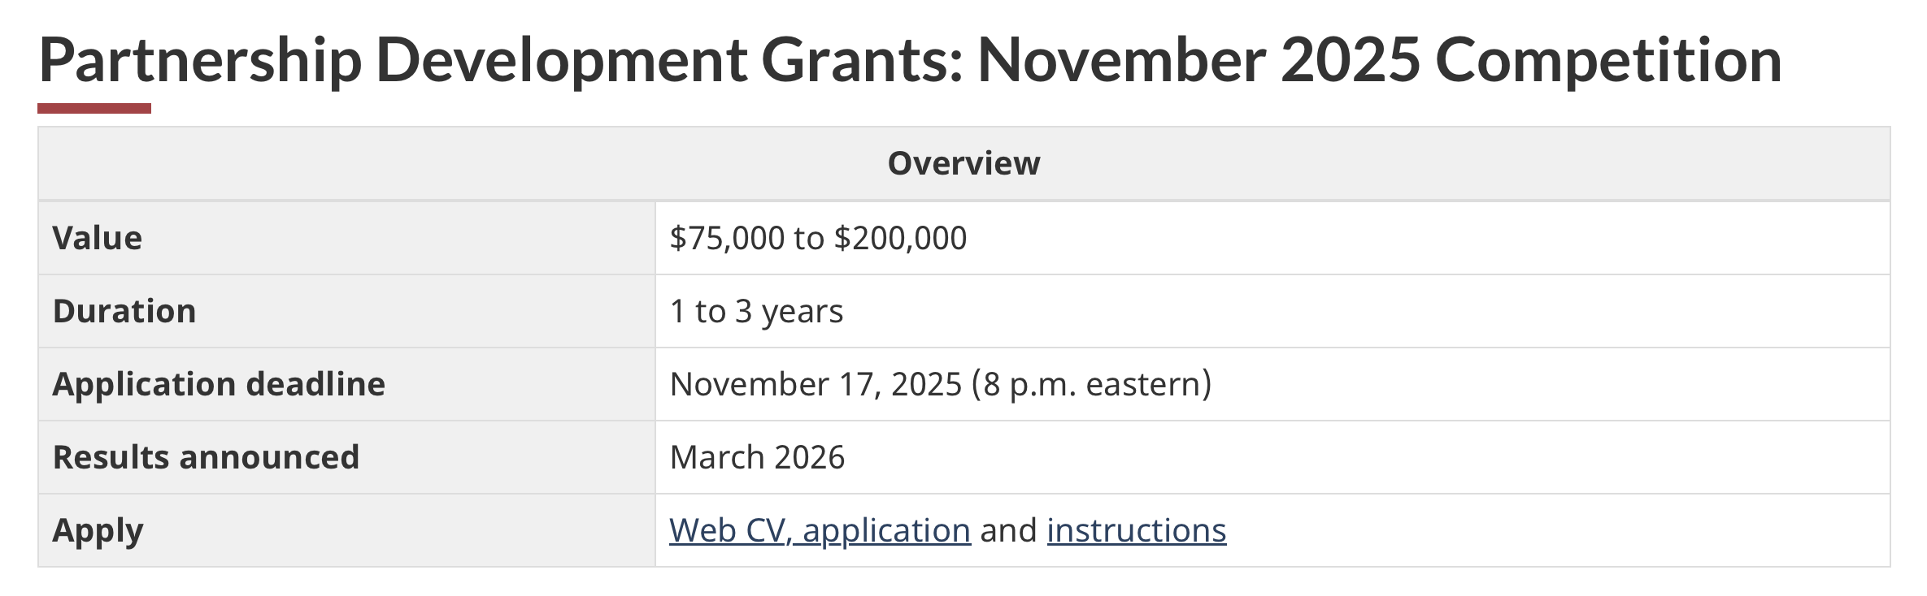Viewport: 1927px width, 596px height.
Task: Click the Results announced row label
Action: (206, 458)
